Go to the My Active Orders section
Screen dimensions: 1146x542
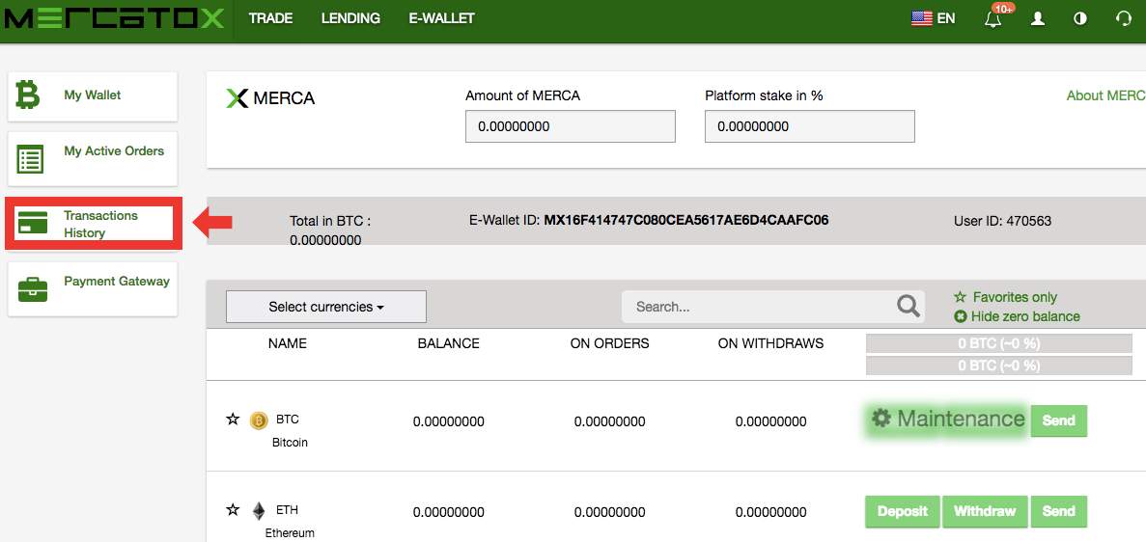(x=93, y=158)
